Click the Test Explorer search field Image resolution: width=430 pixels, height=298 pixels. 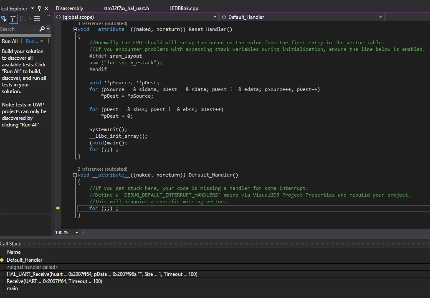point(19,29)
